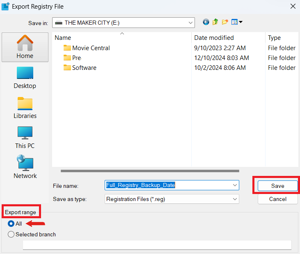Image resolution: width=300 pixels, height=254 pixels.
Task: Create a new folder
Action: [x=225, y=22]
